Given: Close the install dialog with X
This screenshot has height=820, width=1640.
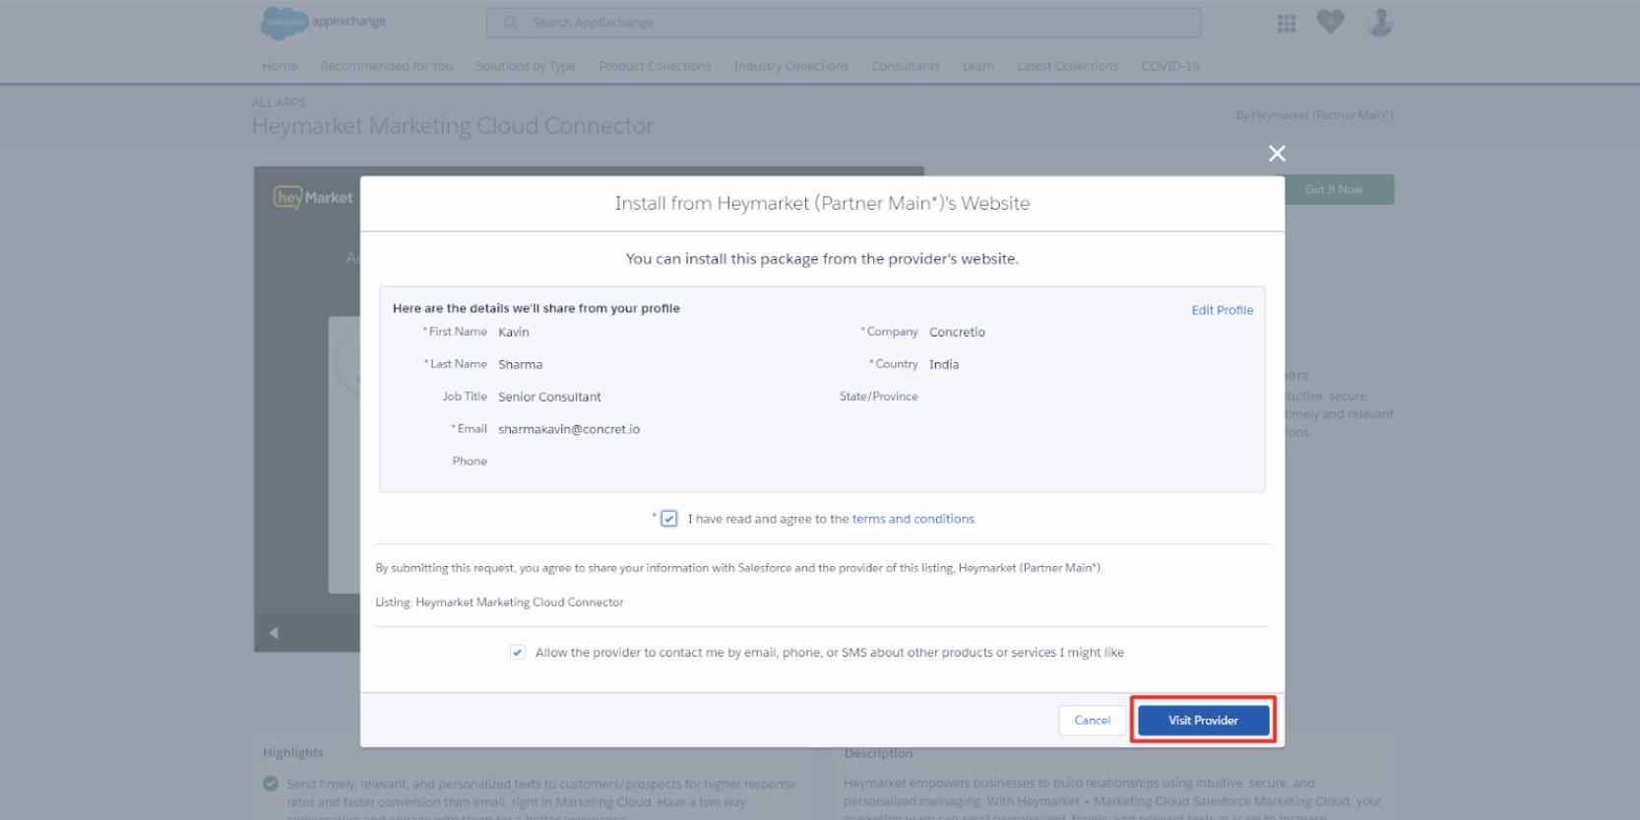Looking at the screenshot, I should coord(1277,154).
